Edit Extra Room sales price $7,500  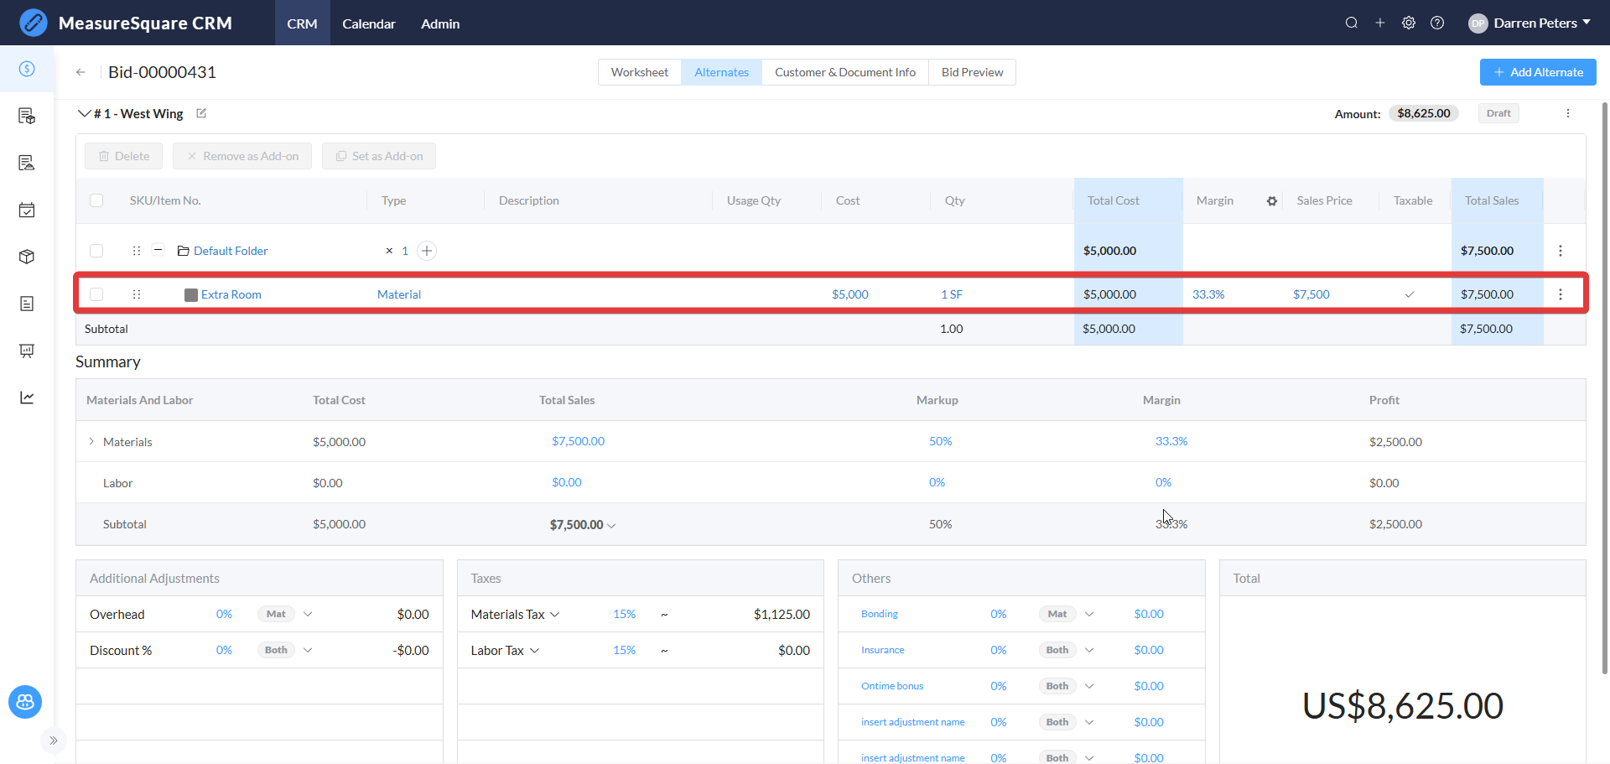point(1311,294)
